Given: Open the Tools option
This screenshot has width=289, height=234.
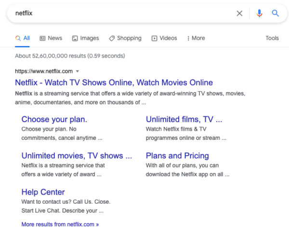Looking at the screenshot, I should click(272, 38).
